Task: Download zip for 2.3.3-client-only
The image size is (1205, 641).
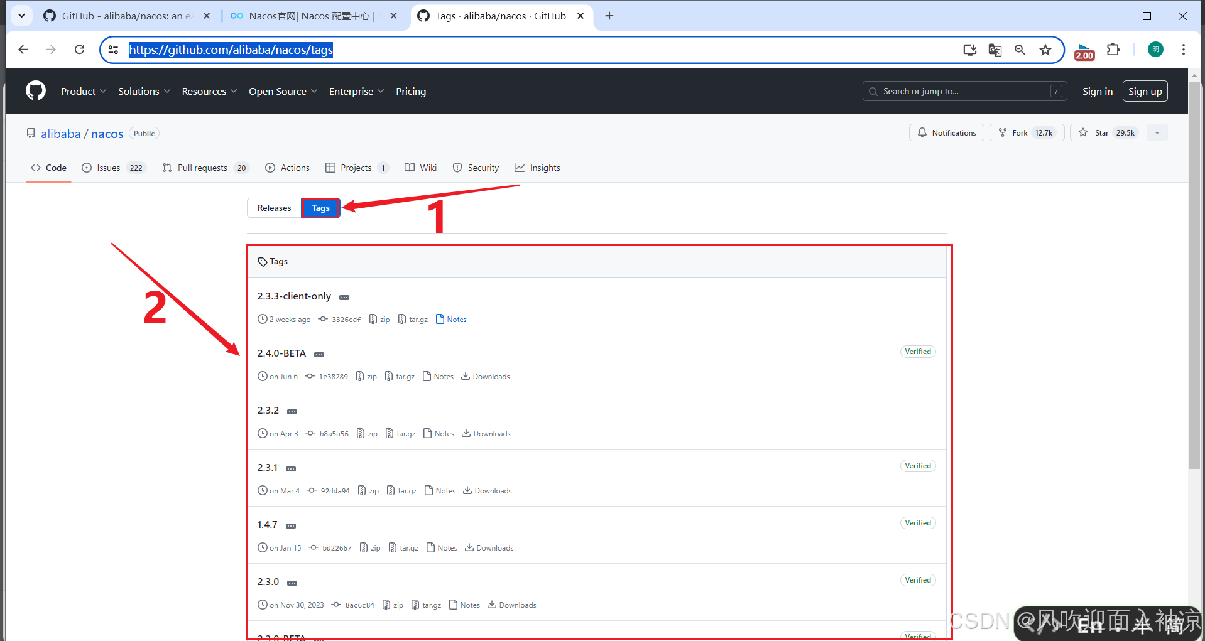Action: (379, 319)
